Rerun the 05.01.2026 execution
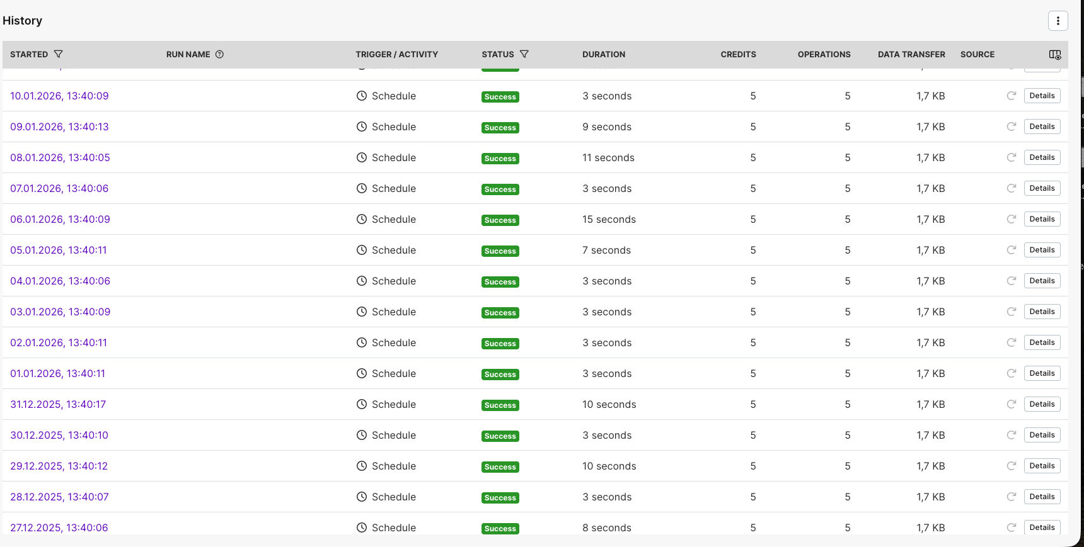Screen dimensions: 1084x547 [1012, 250]
